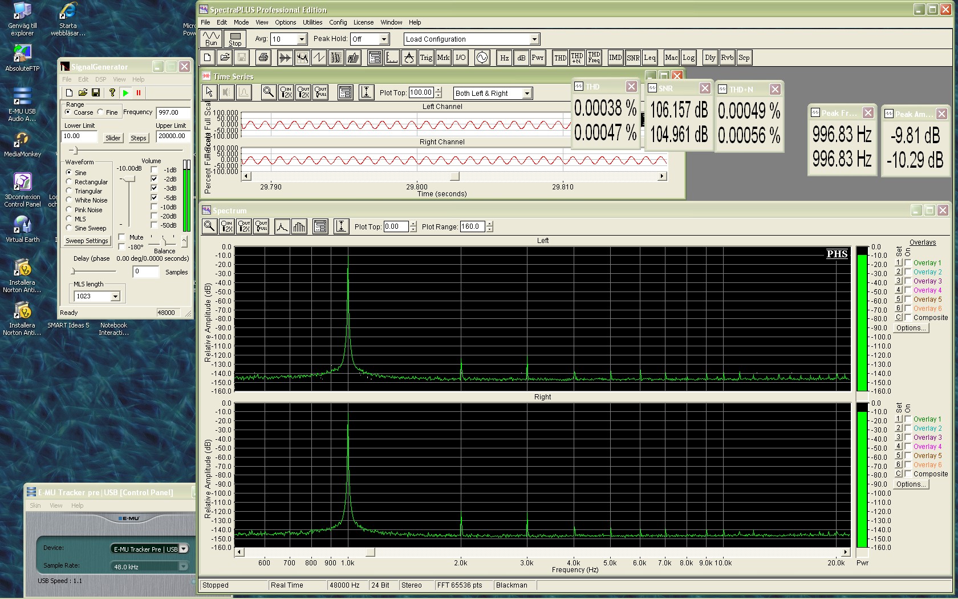Click the Print icon in SpectraPLUS toolbar
This screenshot has height=599, width=958.
(x=263, y=58)
